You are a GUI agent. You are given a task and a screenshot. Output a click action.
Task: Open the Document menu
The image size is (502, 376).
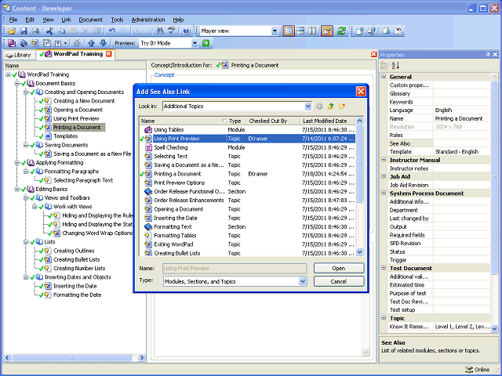pyautogui.click(x=91, y=20)
